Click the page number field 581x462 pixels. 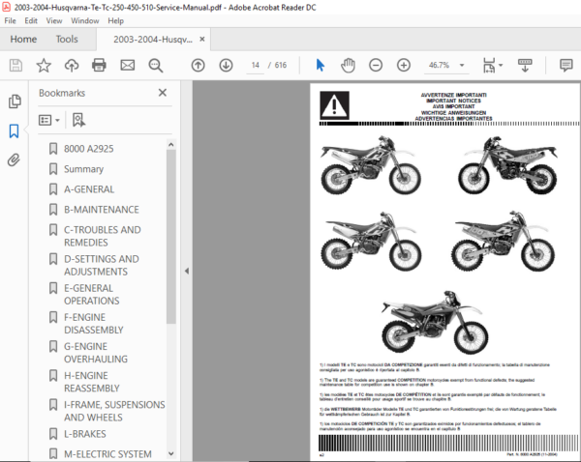click(256, 66)
